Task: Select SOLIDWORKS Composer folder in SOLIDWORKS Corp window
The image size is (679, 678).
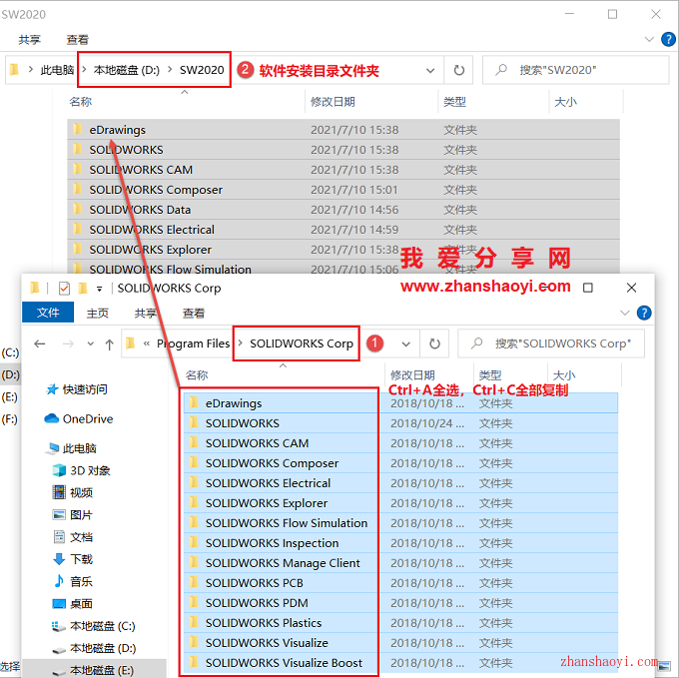Action: click(x=400, y=463)
